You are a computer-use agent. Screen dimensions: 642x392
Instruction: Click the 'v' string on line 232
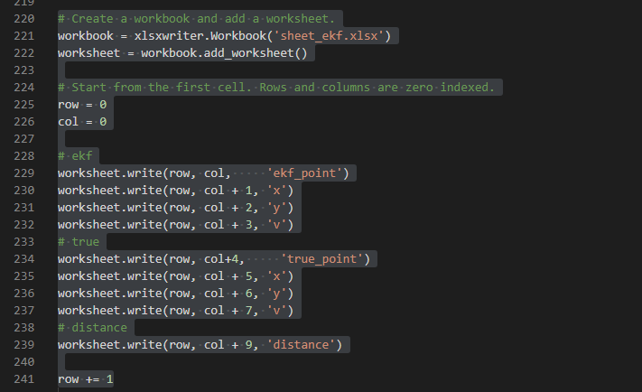(277, 225)
